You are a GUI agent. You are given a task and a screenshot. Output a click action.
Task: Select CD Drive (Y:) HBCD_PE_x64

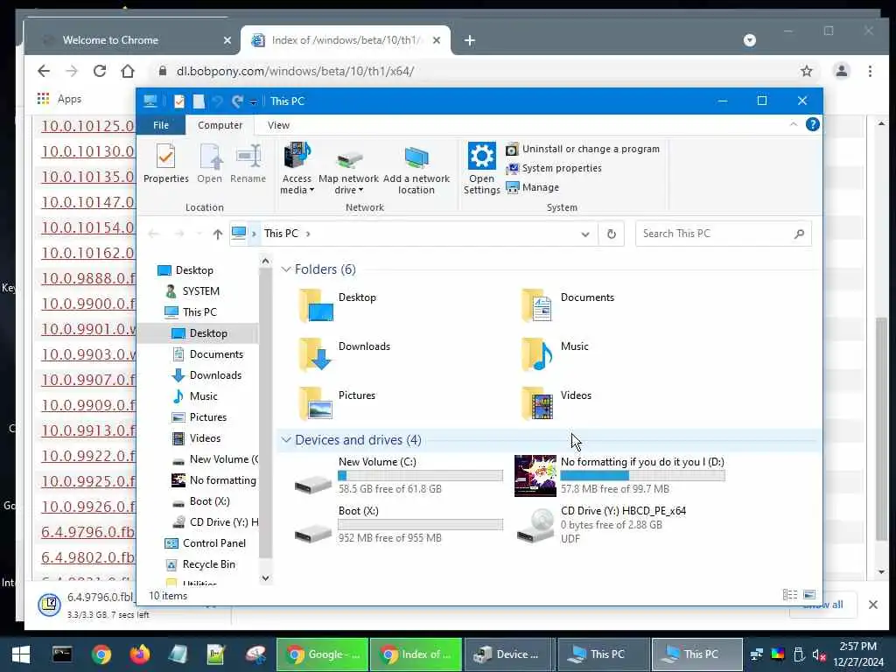pyautogui.click(x=601, y=525)
